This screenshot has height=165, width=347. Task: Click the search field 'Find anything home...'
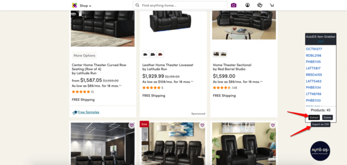180,5
